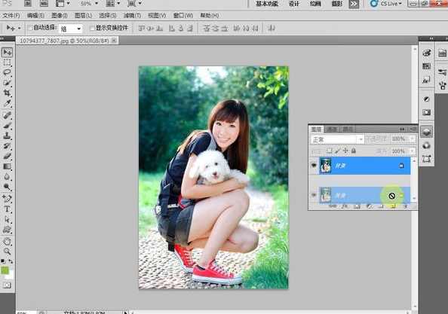Select the Zoom tool in toolbox
This screenshot has height=314, width=448.
click(7, 252)
